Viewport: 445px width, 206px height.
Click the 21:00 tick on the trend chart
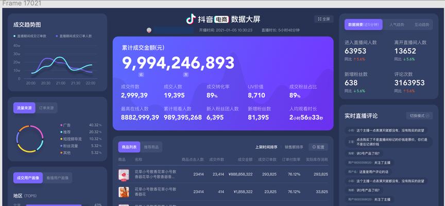pos(60,83)
